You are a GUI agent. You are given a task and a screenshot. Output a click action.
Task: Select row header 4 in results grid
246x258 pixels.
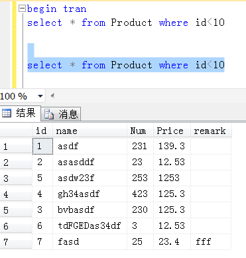pos(16,194)
